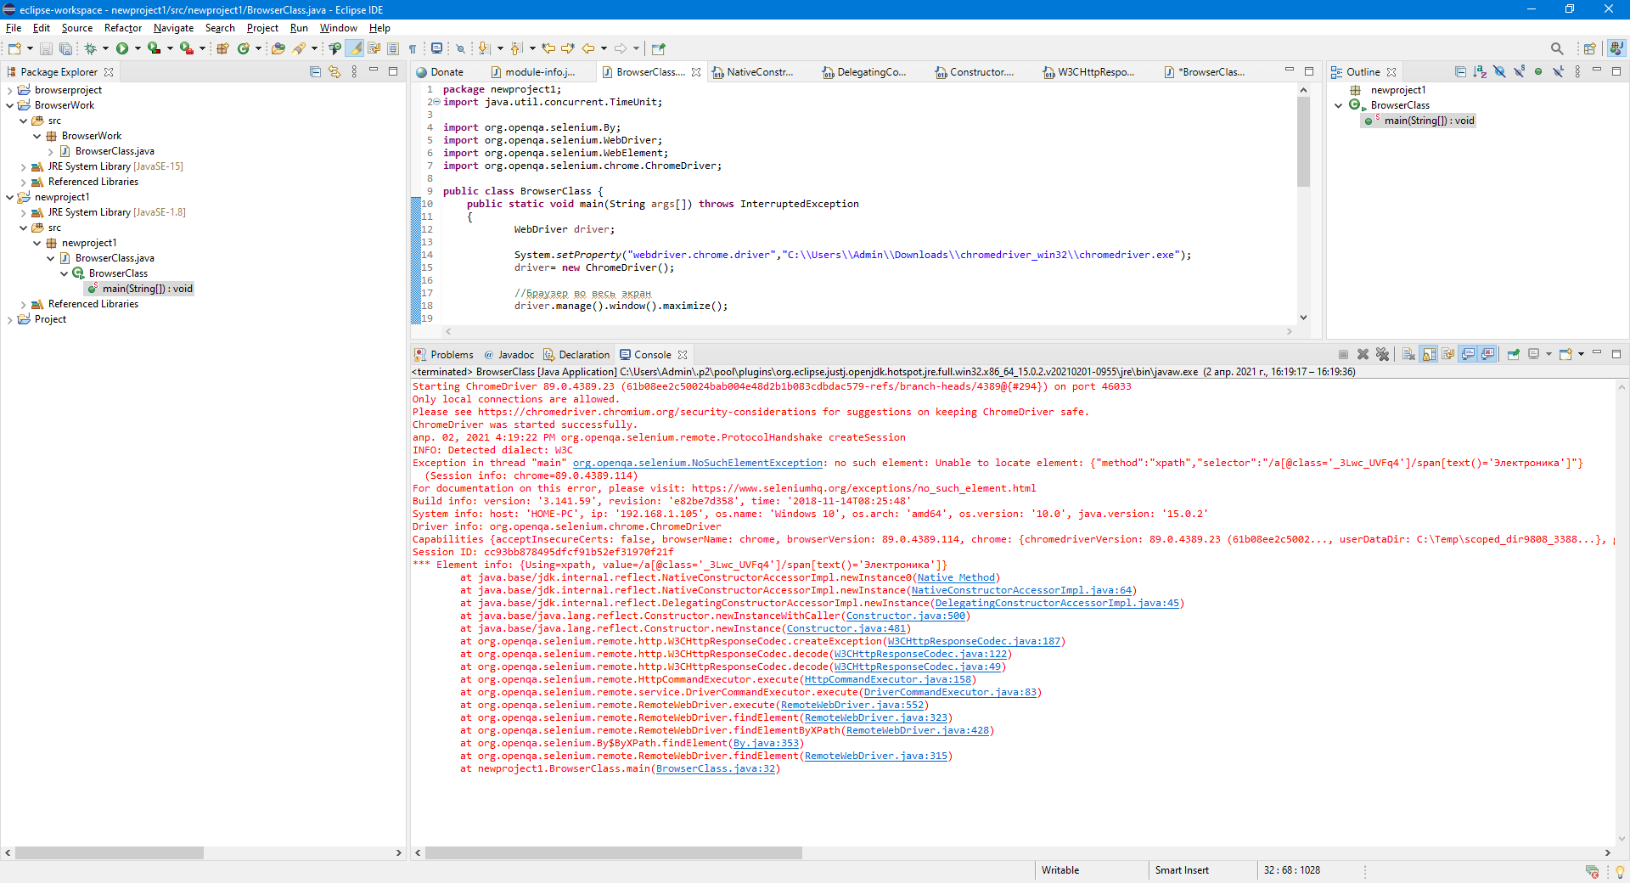Open the Debug button dropdown arrow
Image resolution: width=1630 pixels, height=883 pixels.
point(105,48)
